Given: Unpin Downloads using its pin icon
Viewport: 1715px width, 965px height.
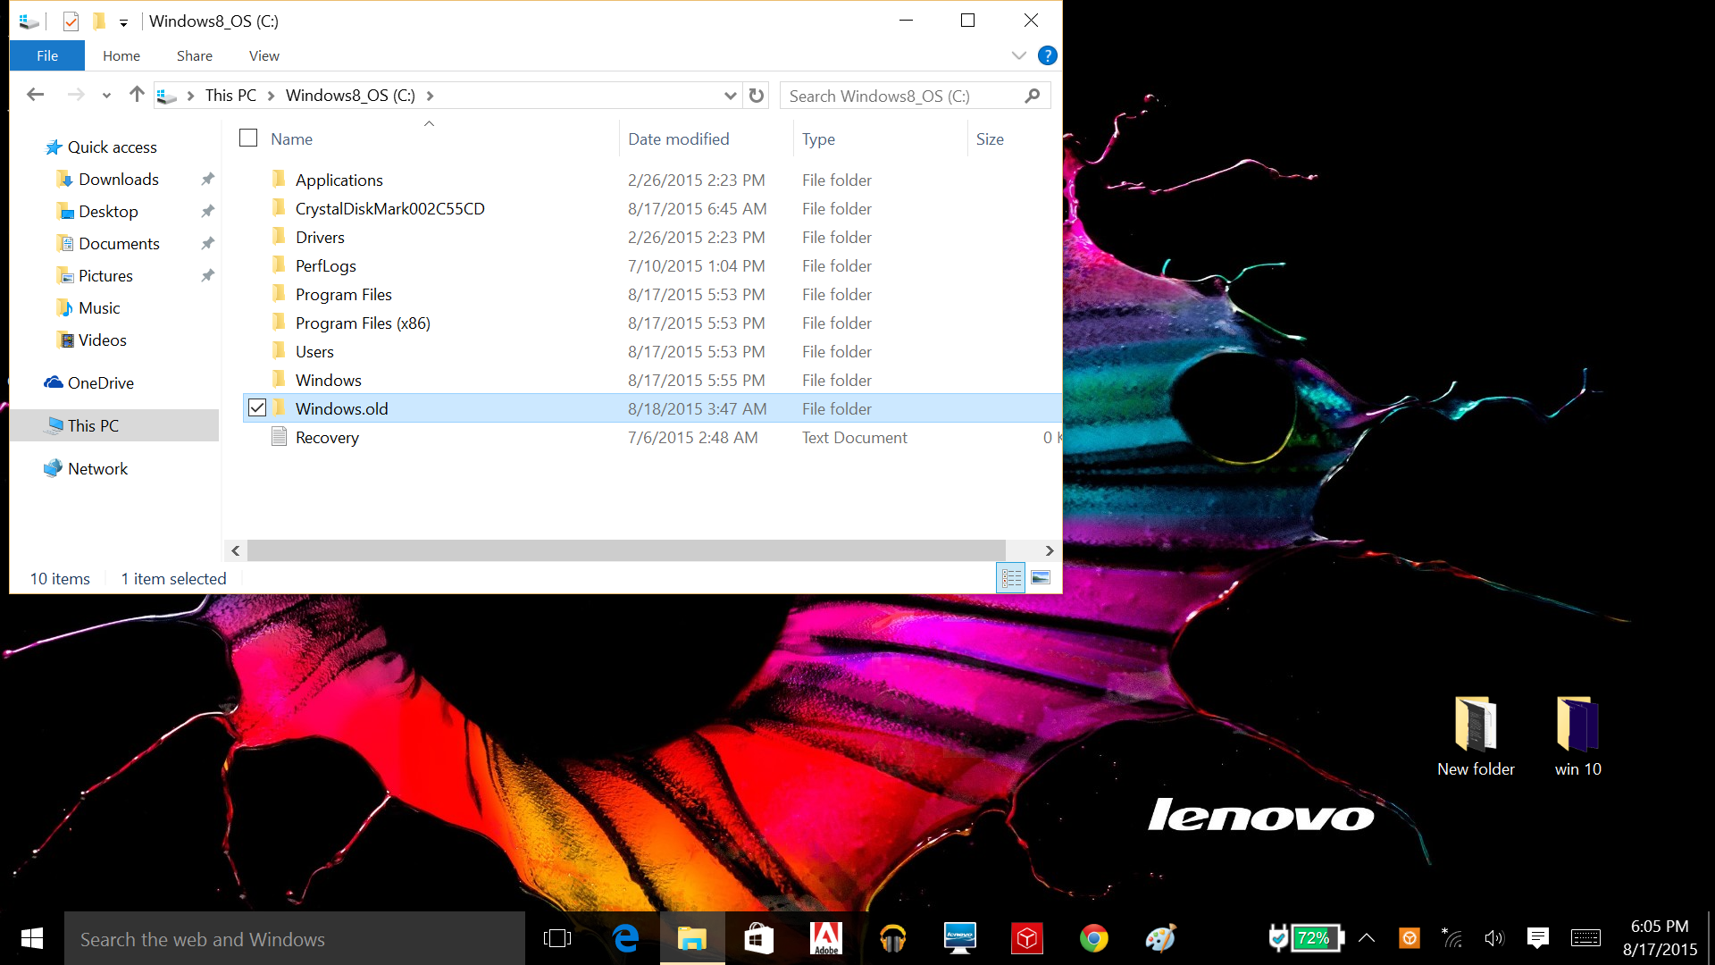Looking at the screenshot, I should click(207, 179).
